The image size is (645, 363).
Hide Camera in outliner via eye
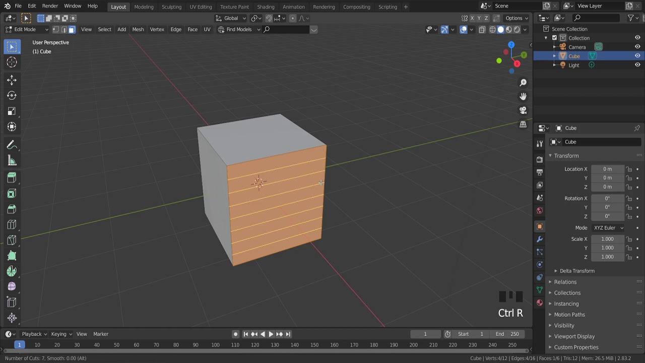pyautogui.click(x=637, y=47)
